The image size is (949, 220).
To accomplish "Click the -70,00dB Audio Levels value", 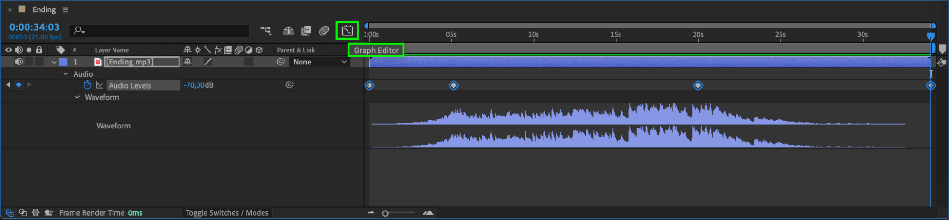I will click(198, 85).
